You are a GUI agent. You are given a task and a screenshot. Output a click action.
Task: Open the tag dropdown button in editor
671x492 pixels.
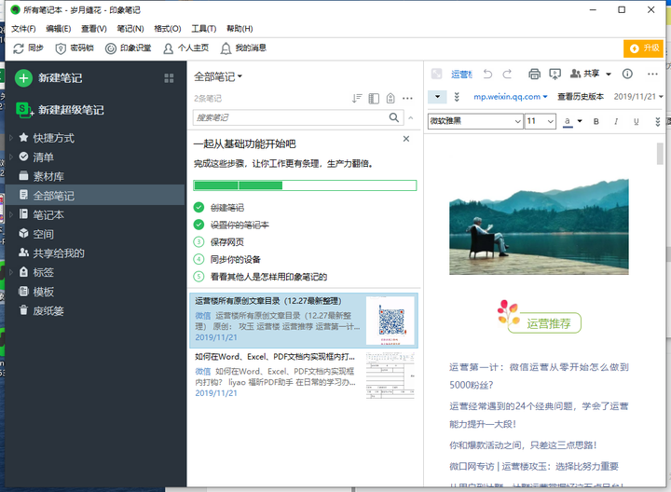[x=437, y=97]
